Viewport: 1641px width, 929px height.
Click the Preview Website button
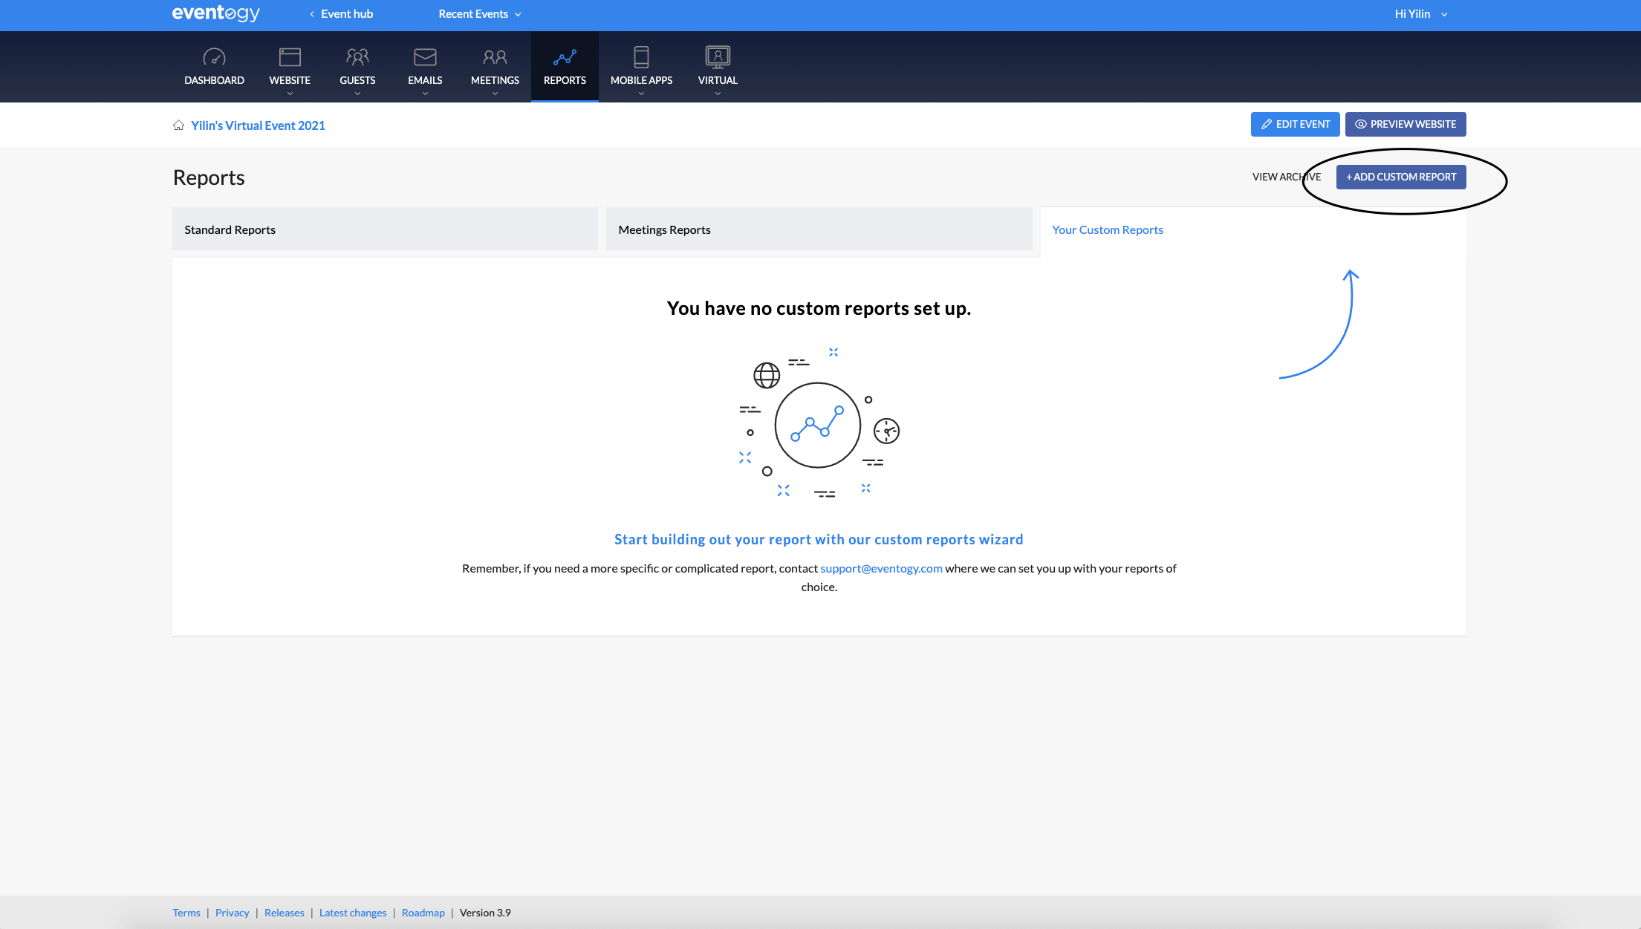[1405, 124]
